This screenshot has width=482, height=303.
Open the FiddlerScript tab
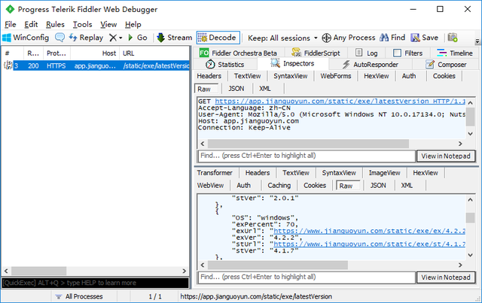pyautogui.click(x=316, y=53)
